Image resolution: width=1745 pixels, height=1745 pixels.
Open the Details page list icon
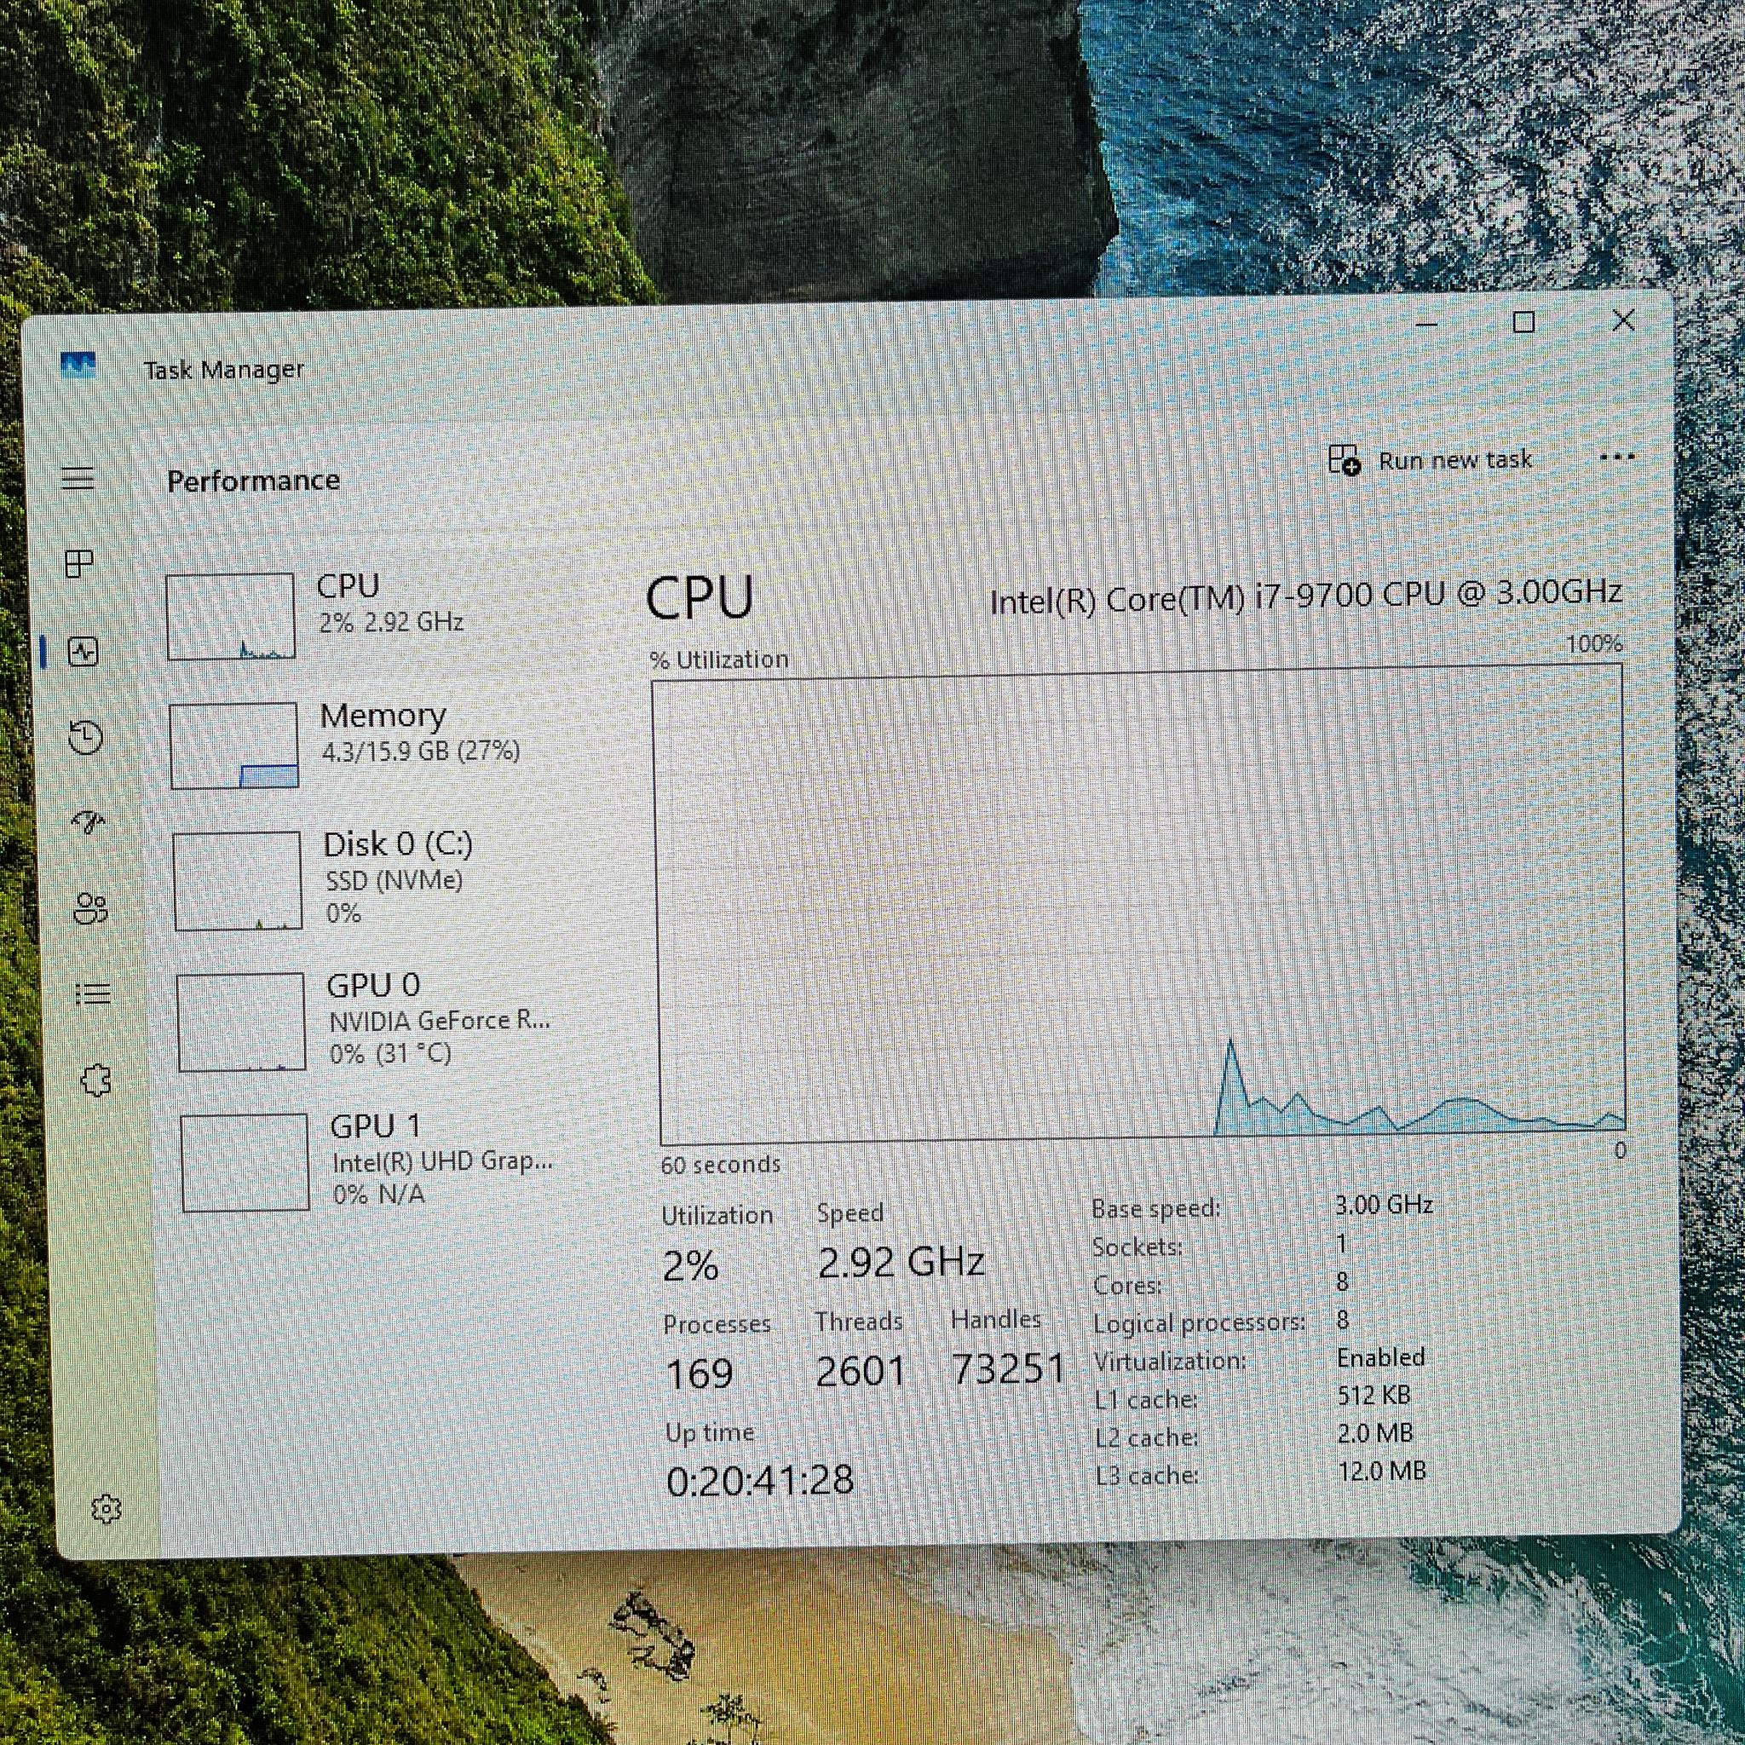(x=93, y=994)
